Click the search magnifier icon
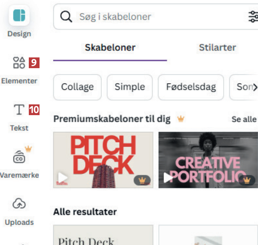258x245 pixels. pyautogui.click(x=66, y=16)
